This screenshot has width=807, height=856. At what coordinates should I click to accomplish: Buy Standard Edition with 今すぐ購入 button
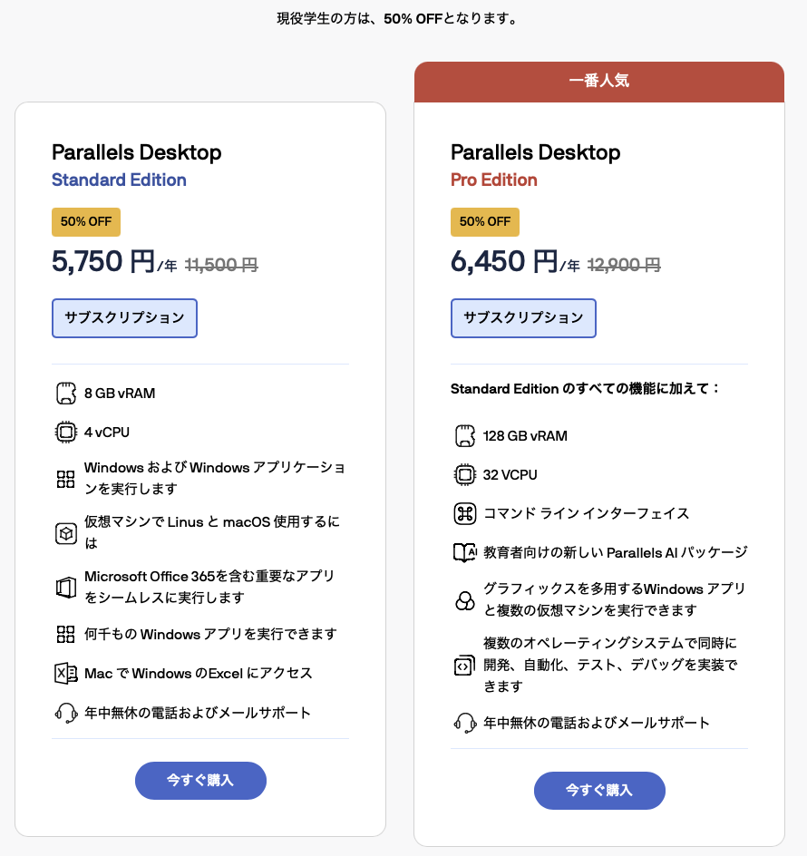coord(201,781)
